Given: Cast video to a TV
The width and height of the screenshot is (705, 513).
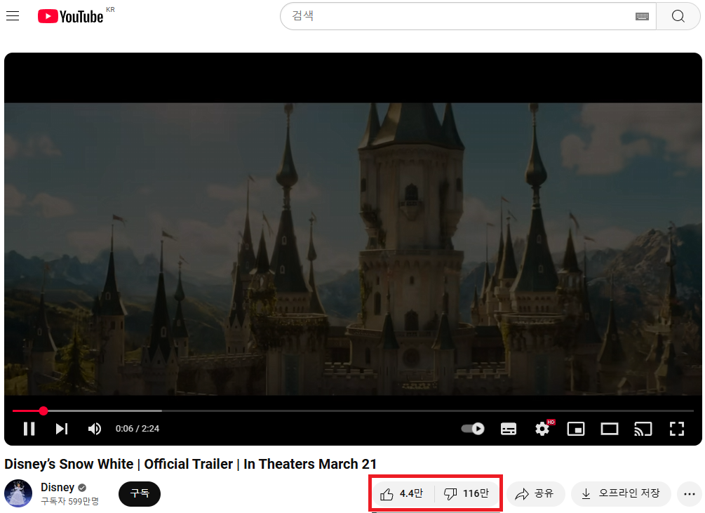Looking at the screenshot, I should [643, 429].
